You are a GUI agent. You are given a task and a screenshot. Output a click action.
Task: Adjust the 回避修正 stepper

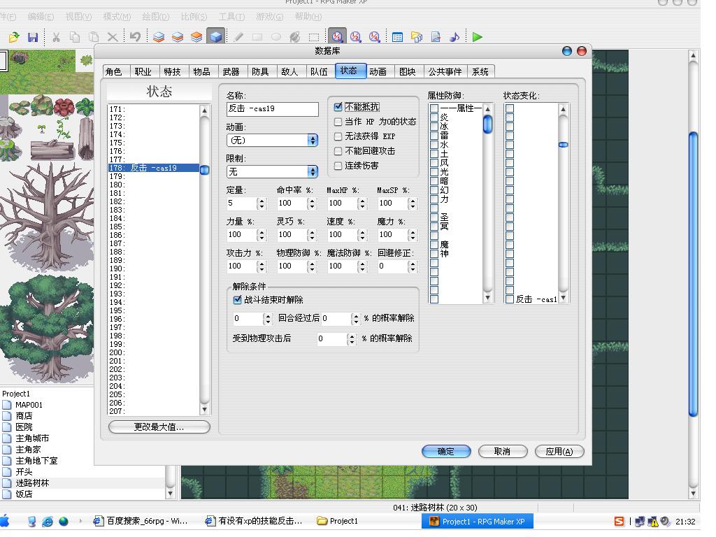(x=413, y=266)
